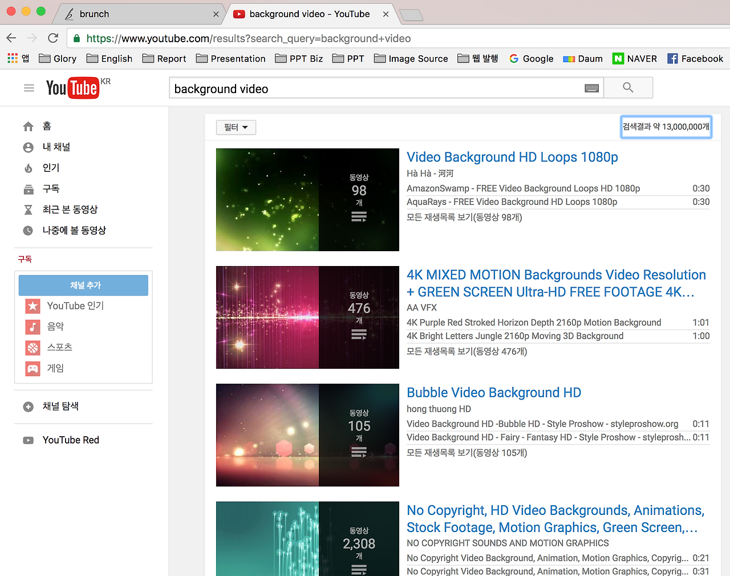Open the 필터 filter dropdown
The image size is (730, 576).
236,127
